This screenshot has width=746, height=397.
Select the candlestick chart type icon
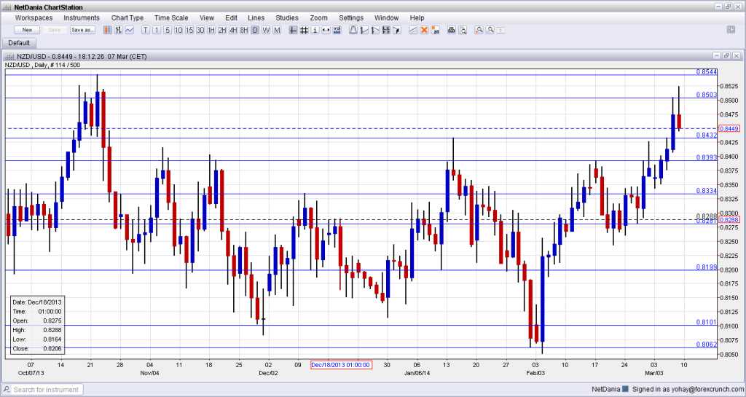pos(108,30)
